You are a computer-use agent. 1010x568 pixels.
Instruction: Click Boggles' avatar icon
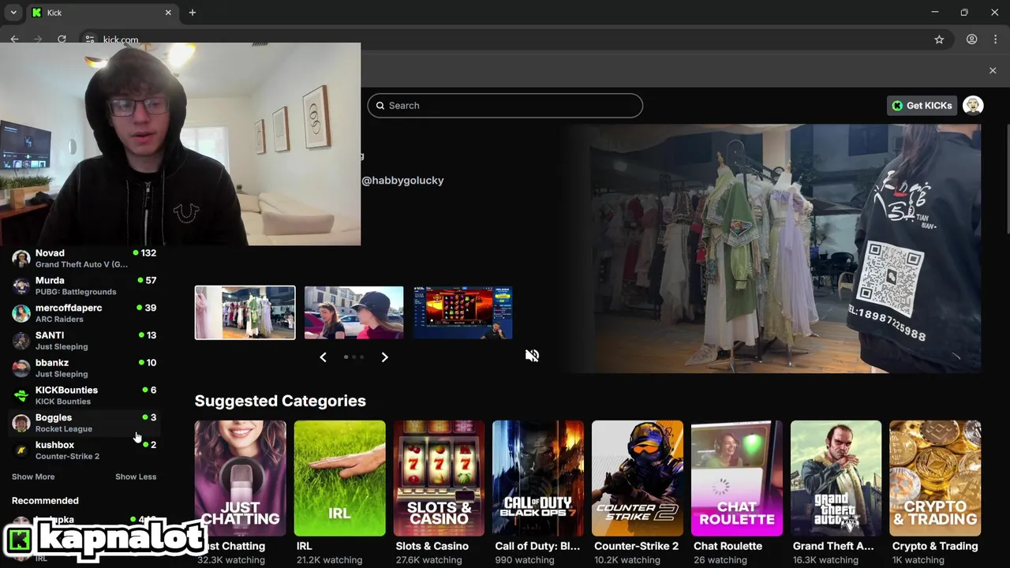click(21, 423)
